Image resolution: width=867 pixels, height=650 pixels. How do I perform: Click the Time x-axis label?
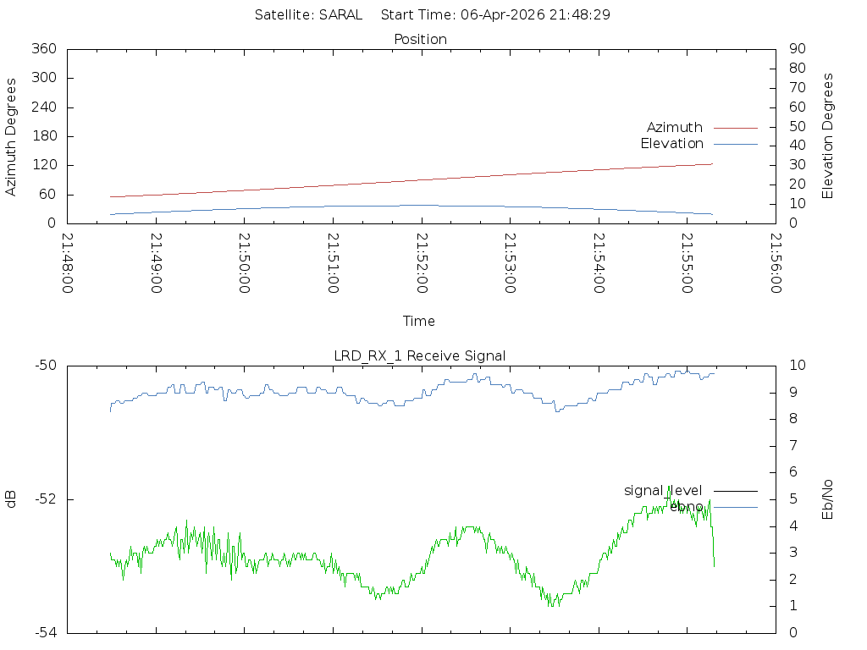pyautogui.click(x=419, y=322)
